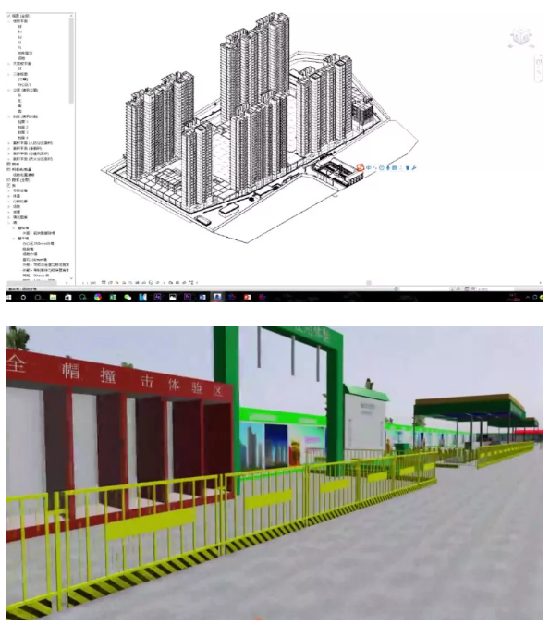Open Word from the taskbar
The height and width of the screenshot is (625, 550).
[x=202, y=298]
